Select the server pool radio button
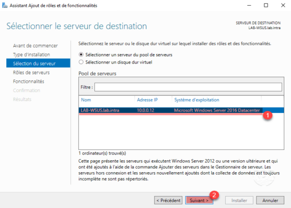Image resolution: width=291 pixels, height=208 pixels. tap(81, 55)
